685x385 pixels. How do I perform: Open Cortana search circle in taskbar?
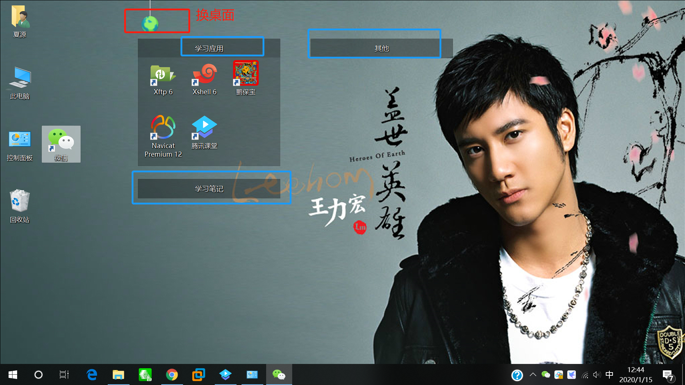[39, 375]
